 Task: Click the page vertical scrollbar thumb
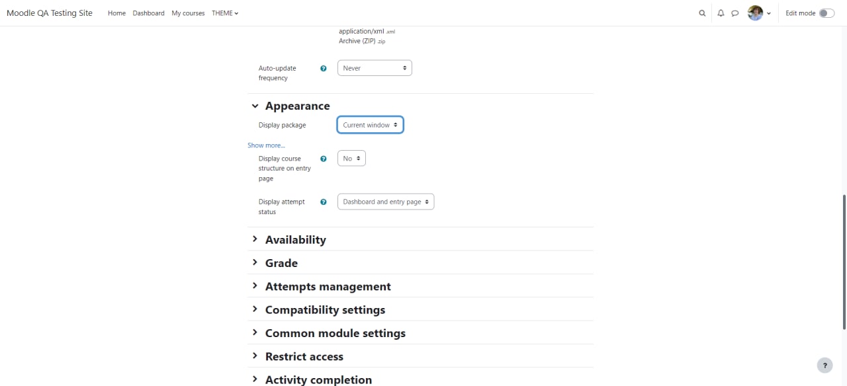(x=844, y=262)
